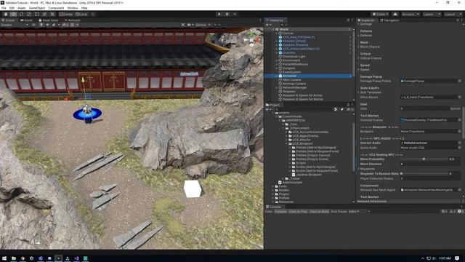465x262 pixels.
Task: Select the combined Transform tool
Action: point(44,14)
